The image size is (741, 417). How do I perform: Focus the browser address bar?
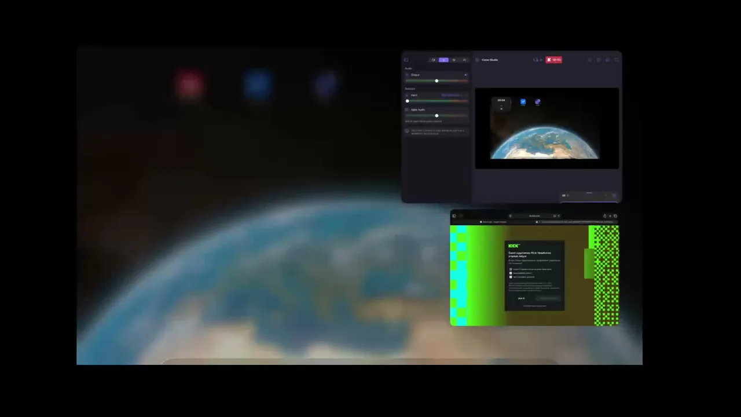click(534, 216)
